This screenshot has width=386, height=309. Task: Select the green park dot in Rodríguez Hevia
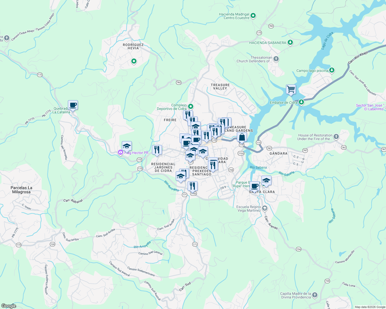pyautogui.click(x=134, y=62)
